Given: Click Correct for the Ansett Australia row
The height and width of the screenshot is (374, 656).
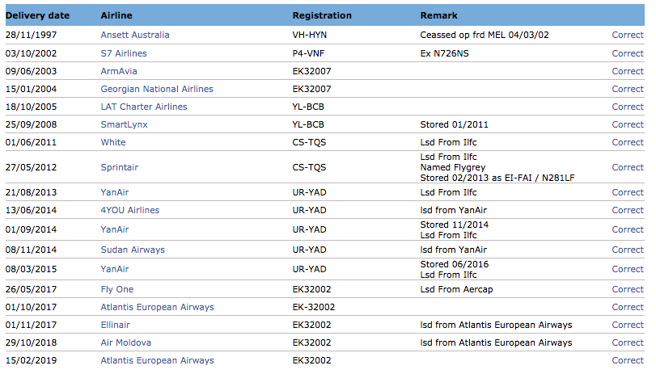Looking at the screenshot, I should [x=628, y=35].
